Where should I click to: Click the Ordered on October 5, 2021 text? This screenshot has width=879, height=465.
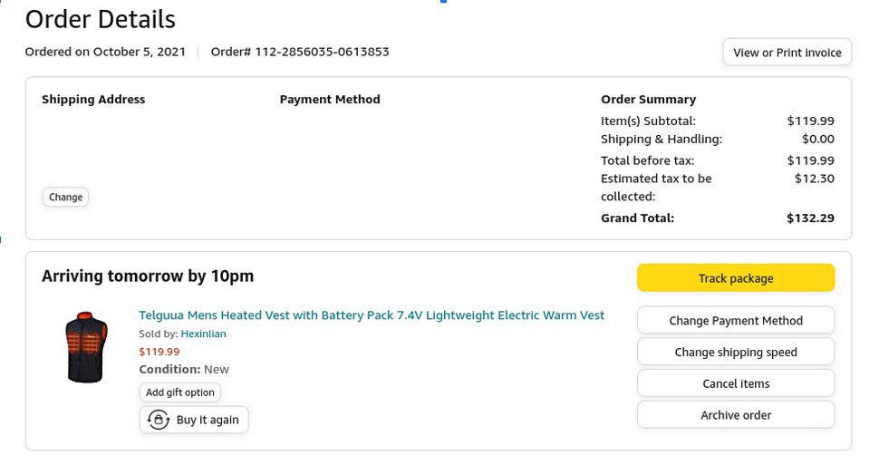(105, 52)
